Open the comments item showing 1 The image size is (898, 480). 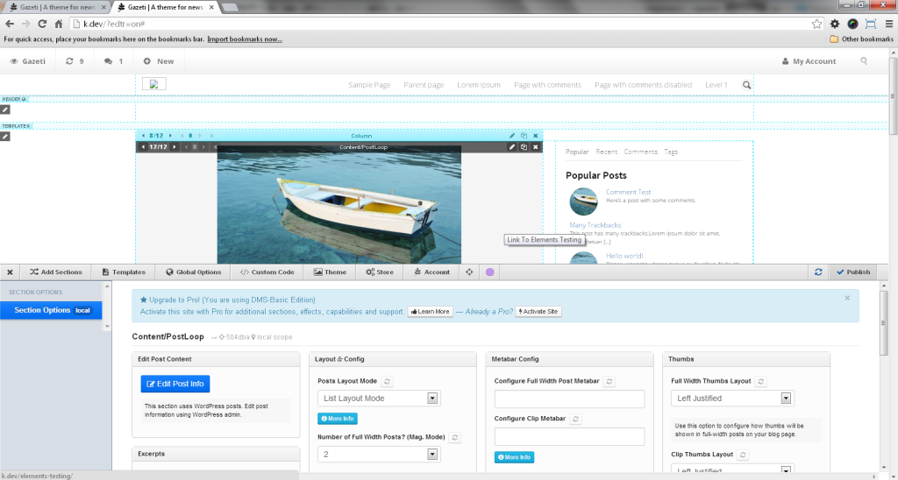tap(113, 61)
